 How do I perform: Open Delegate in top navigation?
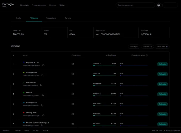(53, 5)
